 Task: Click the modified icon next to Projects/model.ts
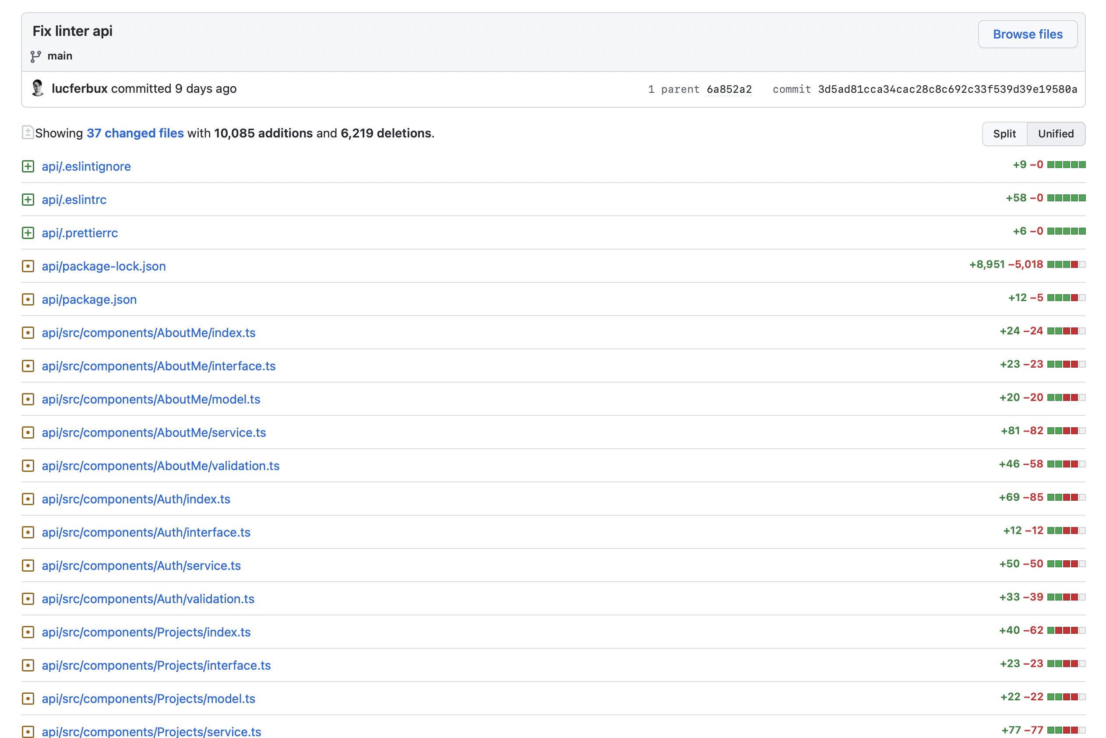28,699
